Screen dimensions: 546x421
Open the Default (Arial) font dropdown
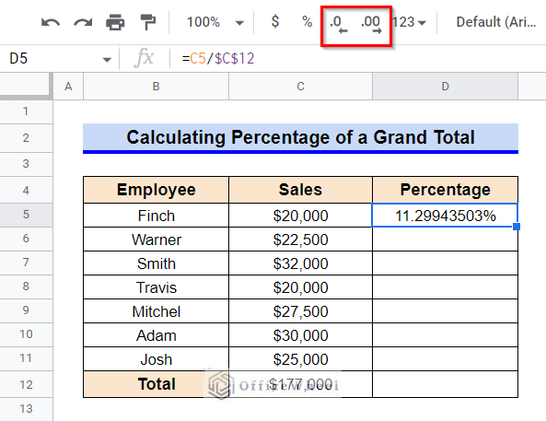coord(496,22)
